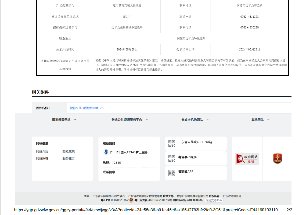Click the red 党政机关 emblem badge
Viewport: 306px width, 215px height.
coord(278,159)
